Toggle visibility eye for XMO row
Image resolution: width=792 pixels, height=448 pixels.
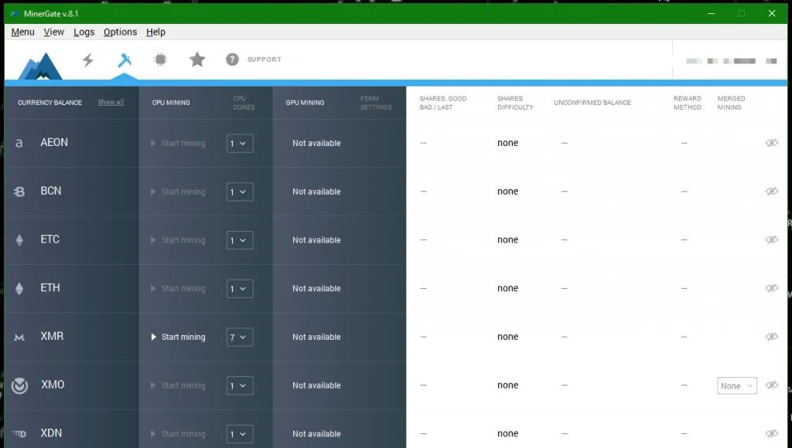click(x=771, y=385)
